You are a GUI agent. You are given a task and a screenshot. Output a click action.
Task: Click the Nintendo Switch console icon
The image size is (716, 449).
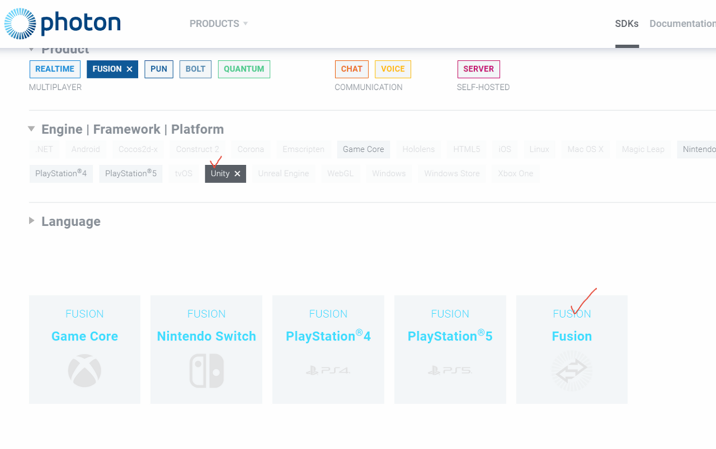[206, 370]
